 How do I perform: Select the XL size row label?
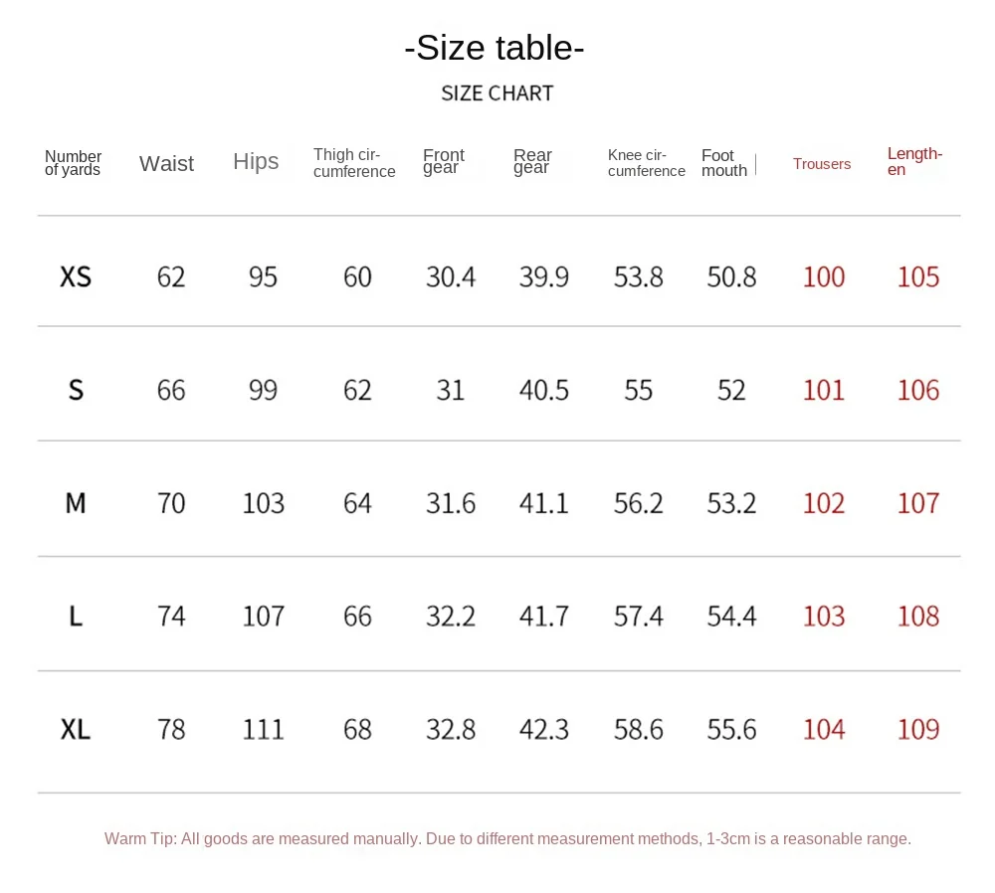pyautogui.click(x=76, y=730)
